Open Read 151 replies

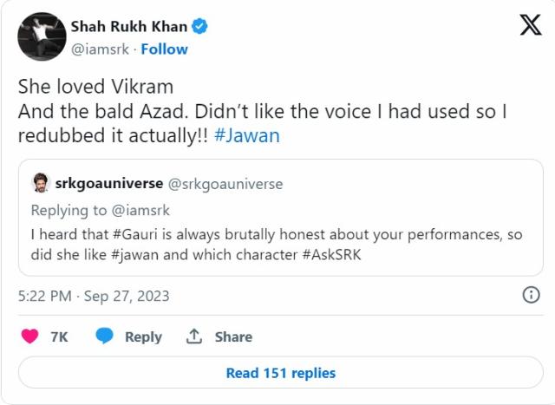pyautogui.click(x=280, y=373)
